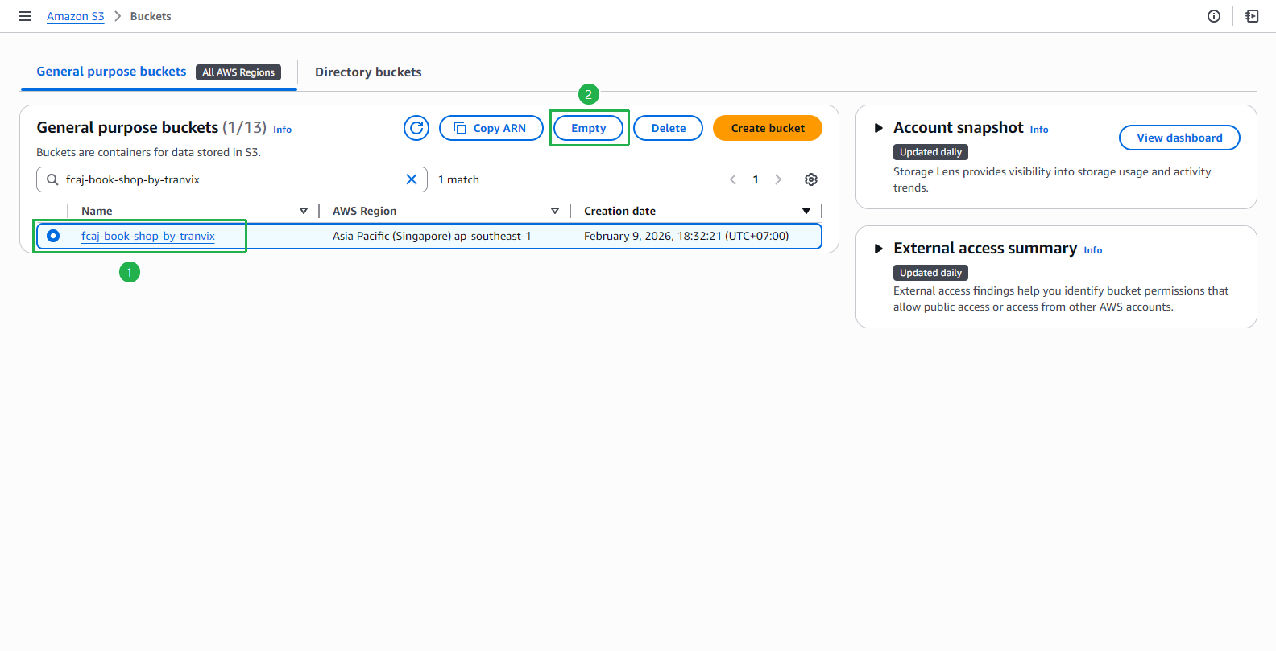Click Updated daily badge under Account snapshot

[x=930, y=152]
